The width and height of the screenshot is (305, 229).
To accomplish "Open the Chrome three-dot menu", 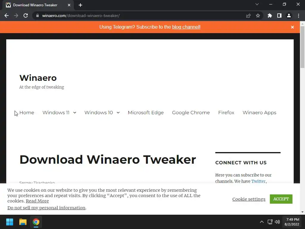I will tap(298, 16).
